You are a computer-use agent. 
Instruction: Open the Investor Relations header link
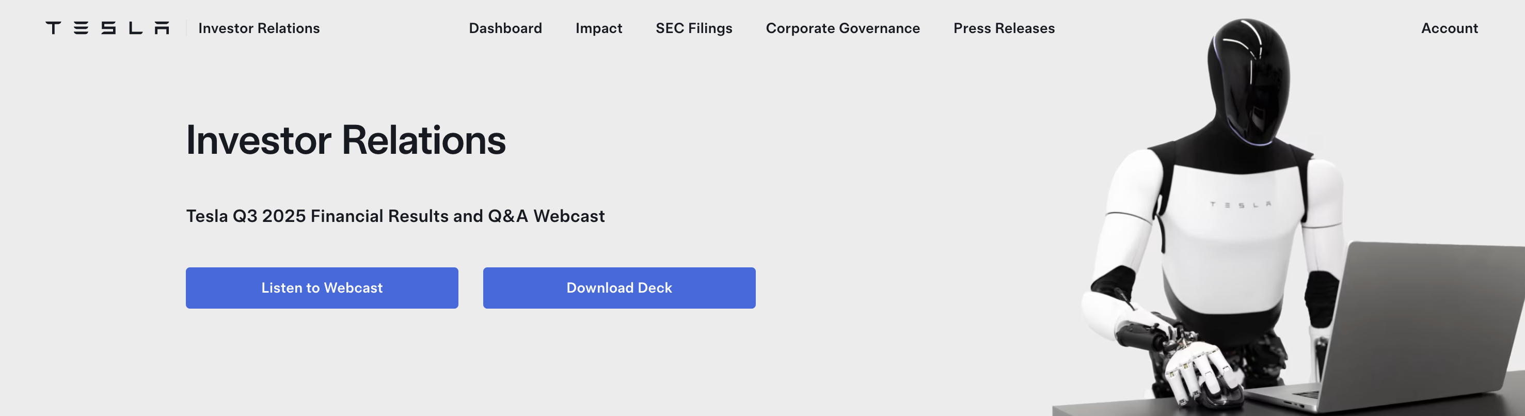point(259,28)
